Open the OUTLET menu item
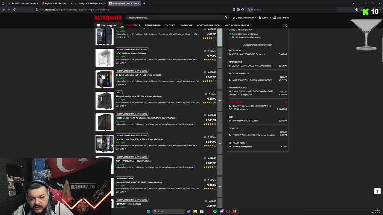The width and height of the screenshot is (383, 215). 170,25
